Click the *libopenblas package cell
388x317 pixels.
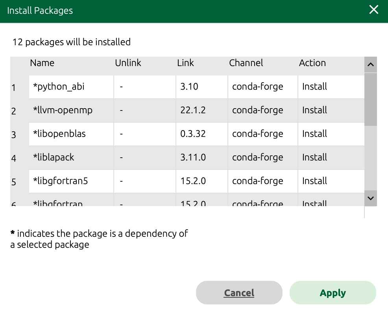[x=59, y=134]
